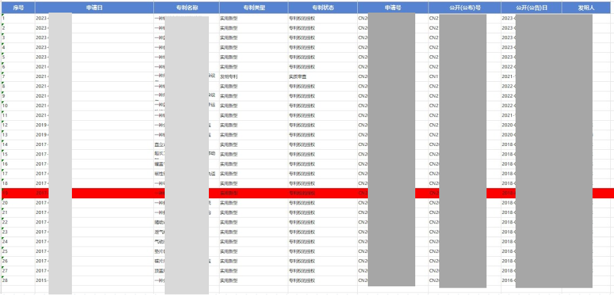Select 专利权的授权 status cell in row 13

322,135
